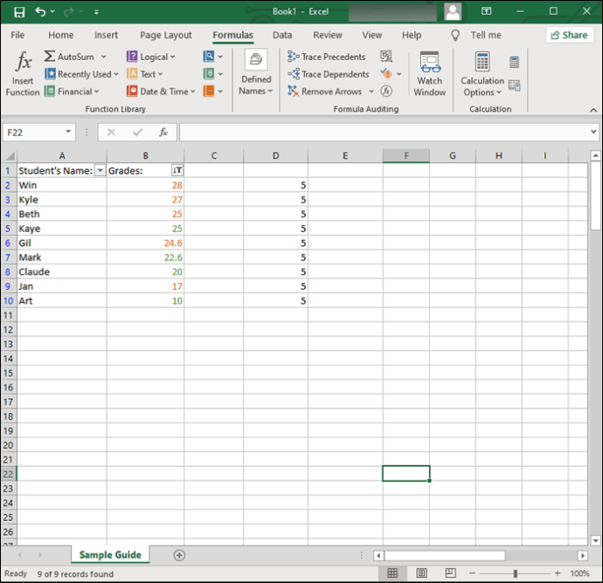The height and width of the screenshot is (583, 603).
Task: Select column F header
Action: point(406,155)
